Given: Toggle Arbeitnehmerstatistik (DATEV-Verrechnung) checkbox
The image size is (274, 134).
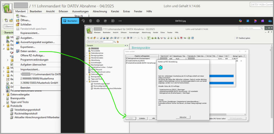Looking at the screenshot, I should pos(127,63).
